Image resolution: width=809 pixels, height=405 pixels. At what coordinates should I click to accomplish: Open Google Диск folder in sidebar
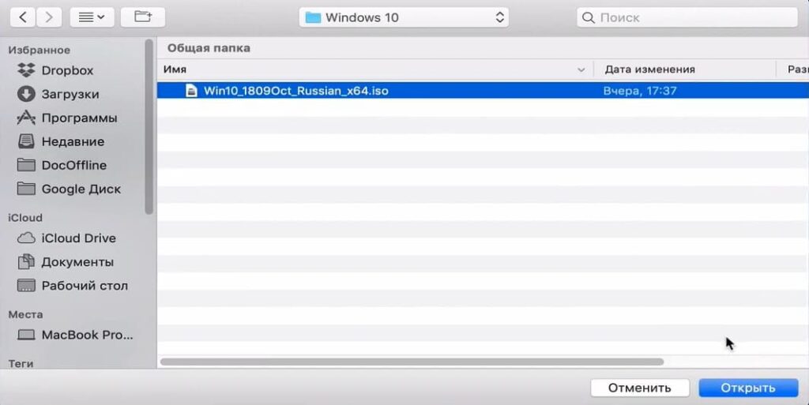[x=69, y=189]
